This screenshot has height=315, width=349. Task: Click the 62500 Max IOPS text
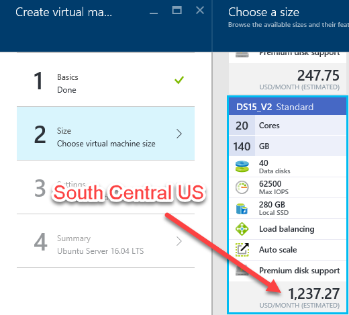click(x=274, y=187)
